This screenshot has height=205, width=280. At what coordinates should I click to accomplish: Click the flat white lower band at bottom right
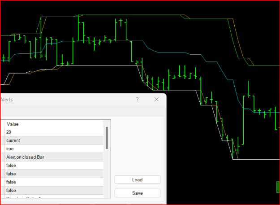click(x=256, y=159)
